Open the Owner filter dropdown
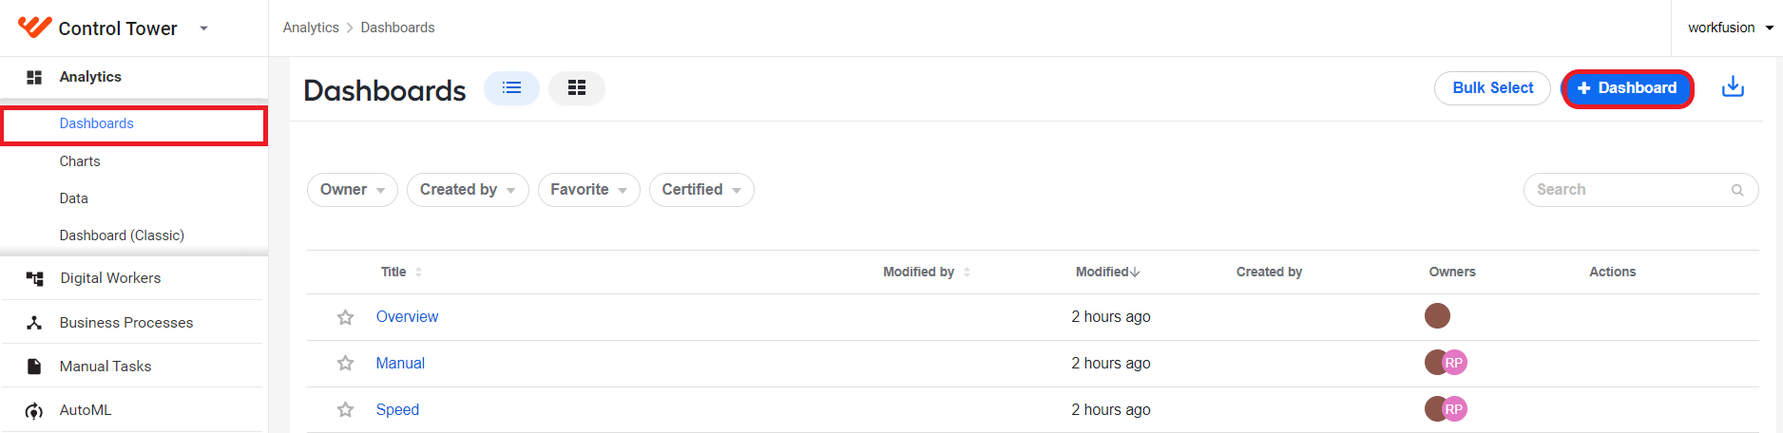Screen dimensions: 1783x433 (353, 190)
